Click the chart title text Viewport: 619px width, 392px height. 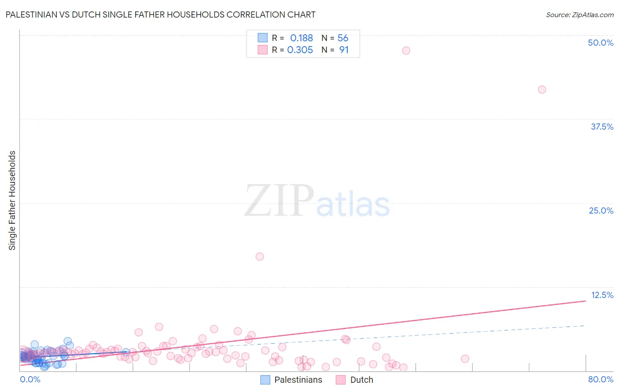click(x=160, y=15)
